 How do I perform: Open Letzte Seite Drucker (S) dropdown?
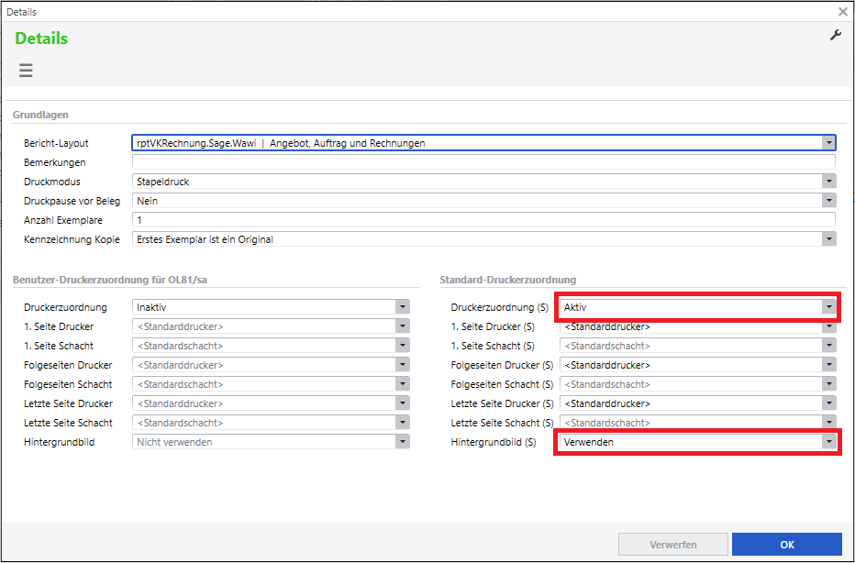pyautogui.click(x=828, y=403)
